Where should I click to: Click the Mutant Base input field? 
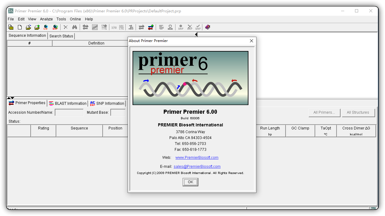(x=118, y=112)
